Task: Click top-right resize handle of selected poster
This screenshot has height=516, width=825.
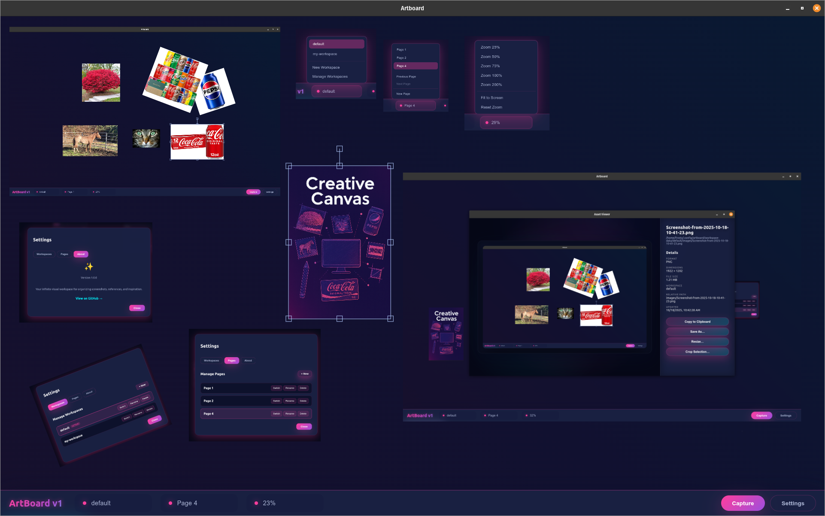Action: pyautogui.click(x=391, y=166)
